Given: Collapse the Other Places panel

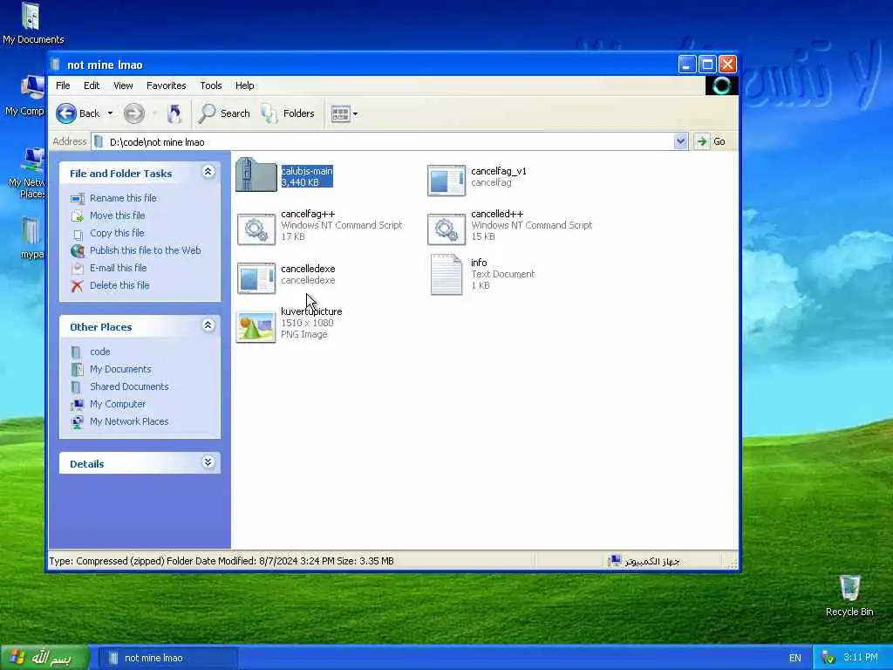Looking at the screenshot, I should tap(208, 325).
